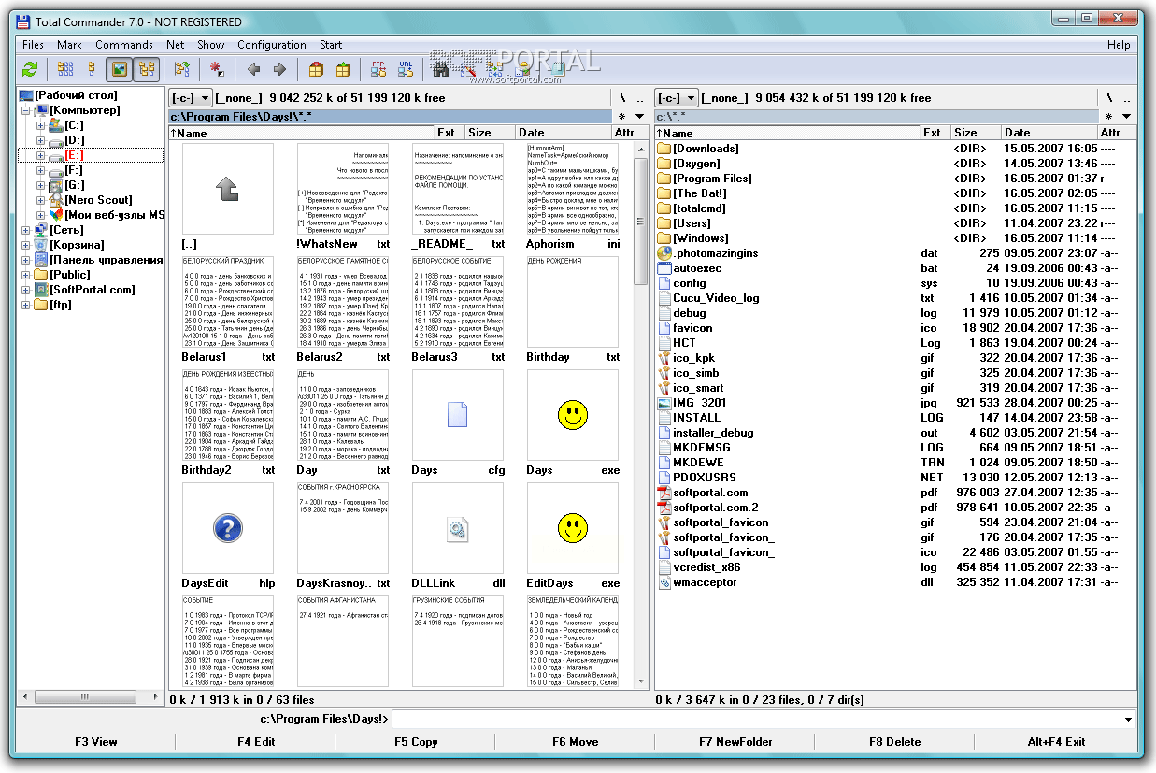
Task: Select the IMG_3201 jpg file
Action: coord(699,403)
